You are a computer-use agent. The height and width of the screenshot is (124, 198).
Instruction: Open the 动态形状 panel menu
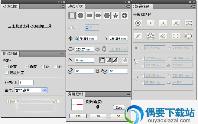128,6
